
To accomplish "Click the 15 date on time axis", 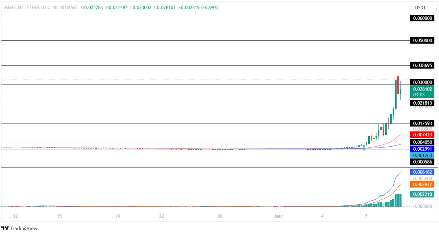I will 59,216.
